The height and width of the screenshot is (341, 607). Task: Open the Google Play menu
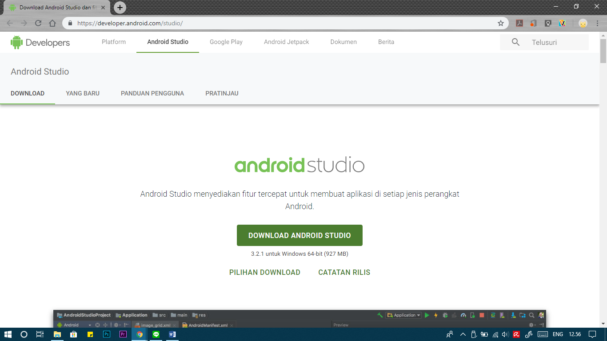click(x=226, y=42)
